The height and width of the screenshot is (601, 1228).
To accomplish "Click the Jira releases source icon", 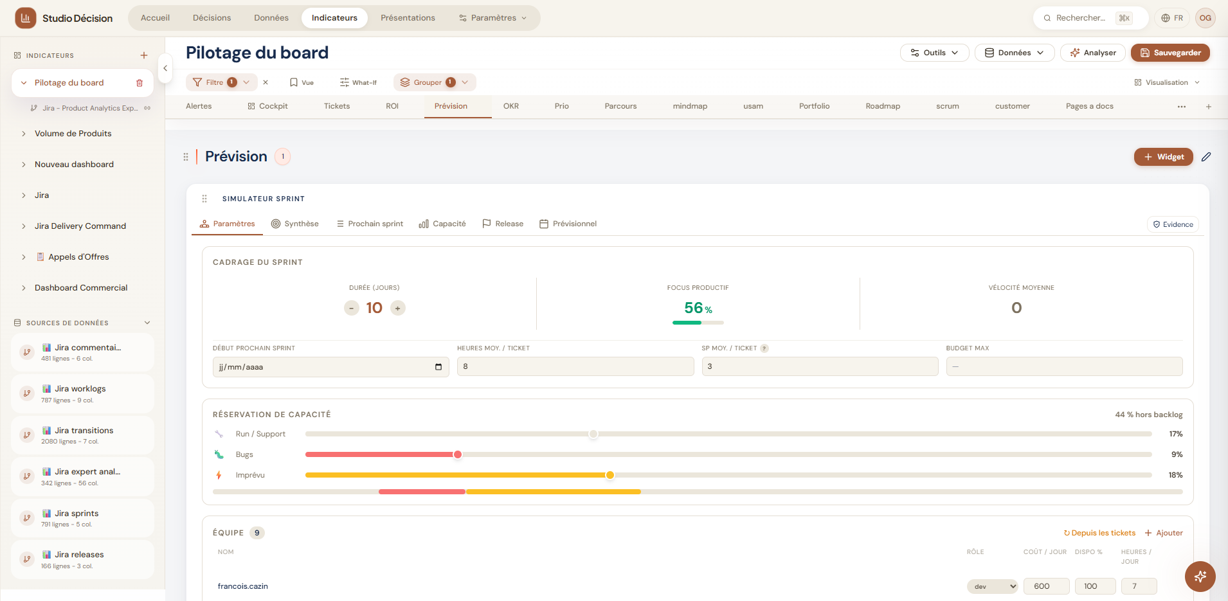I will point(27,559).
